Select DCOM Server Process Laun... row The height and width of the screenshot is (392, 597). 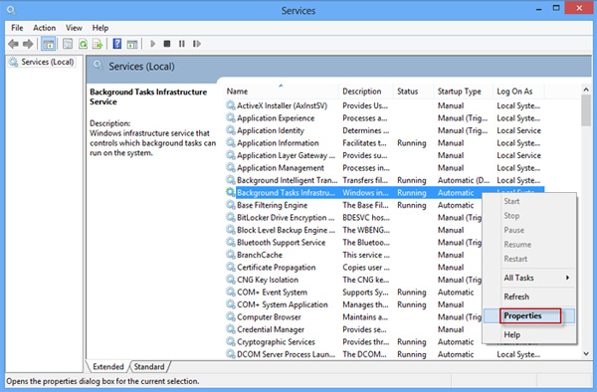point(384,354)
